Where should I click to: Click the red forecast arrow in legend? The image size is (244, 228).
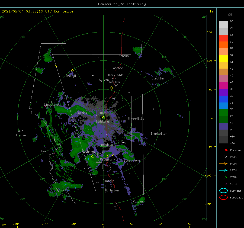tap(223, 150)
